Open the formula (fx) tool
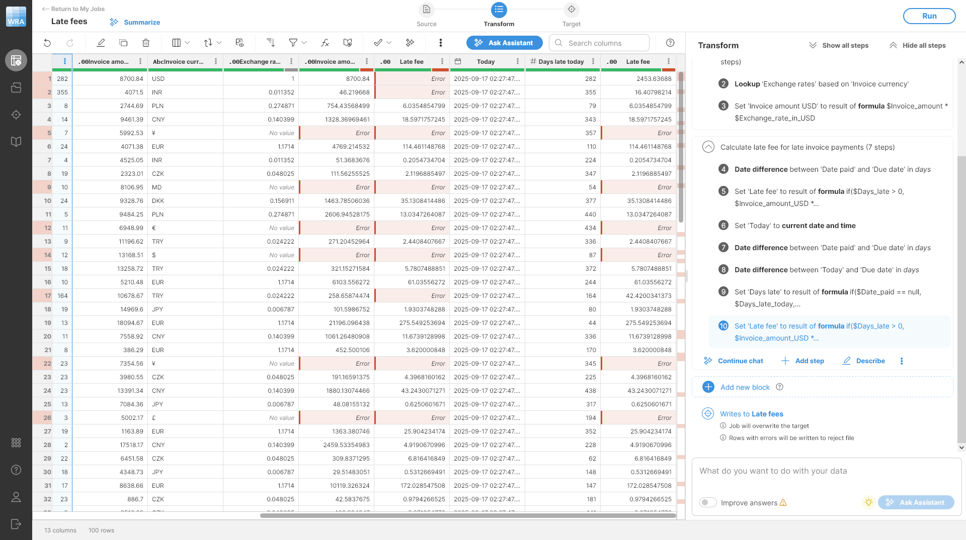This screenshot has height=540, width=966. click(x=325, y=43)
